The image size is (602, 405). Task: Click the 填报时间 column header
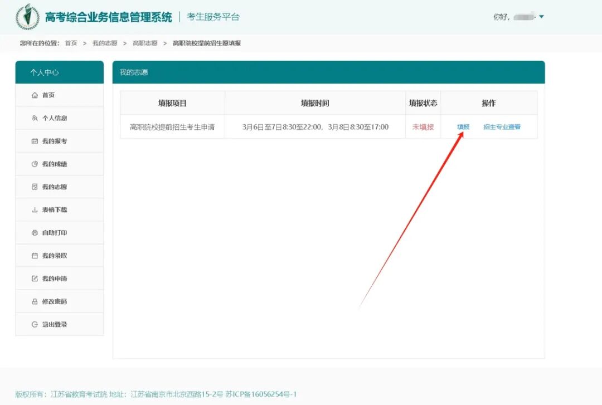(x=315, y=103)
